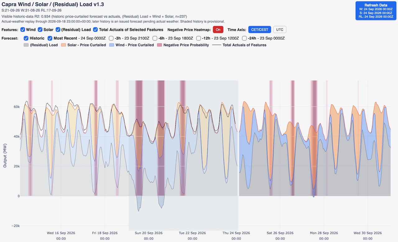Image resolution: width=398 pixels, height=242 pixels.
Task: Select the CET/CEST time axis
Action: pos(260,30)
